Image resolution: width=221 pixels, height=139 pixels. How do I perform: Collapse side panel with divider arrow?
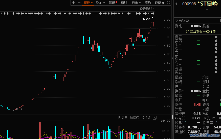click(x=173, y=117)
